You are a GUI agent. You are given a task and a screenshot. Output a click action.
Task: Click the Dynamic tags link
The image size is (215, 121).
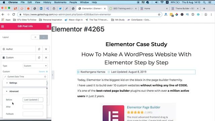[43, 72]
